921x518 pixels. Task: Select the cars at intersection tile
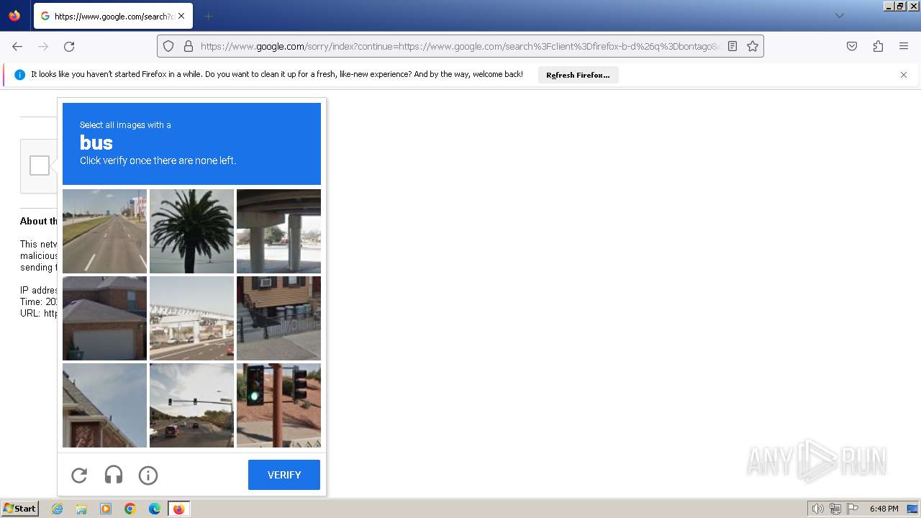pyautogui.click(x=191, y=405)
